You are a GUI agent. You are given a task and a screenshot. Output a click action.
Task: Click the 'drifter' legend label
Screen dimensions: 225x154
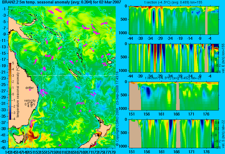pos(30,88)
